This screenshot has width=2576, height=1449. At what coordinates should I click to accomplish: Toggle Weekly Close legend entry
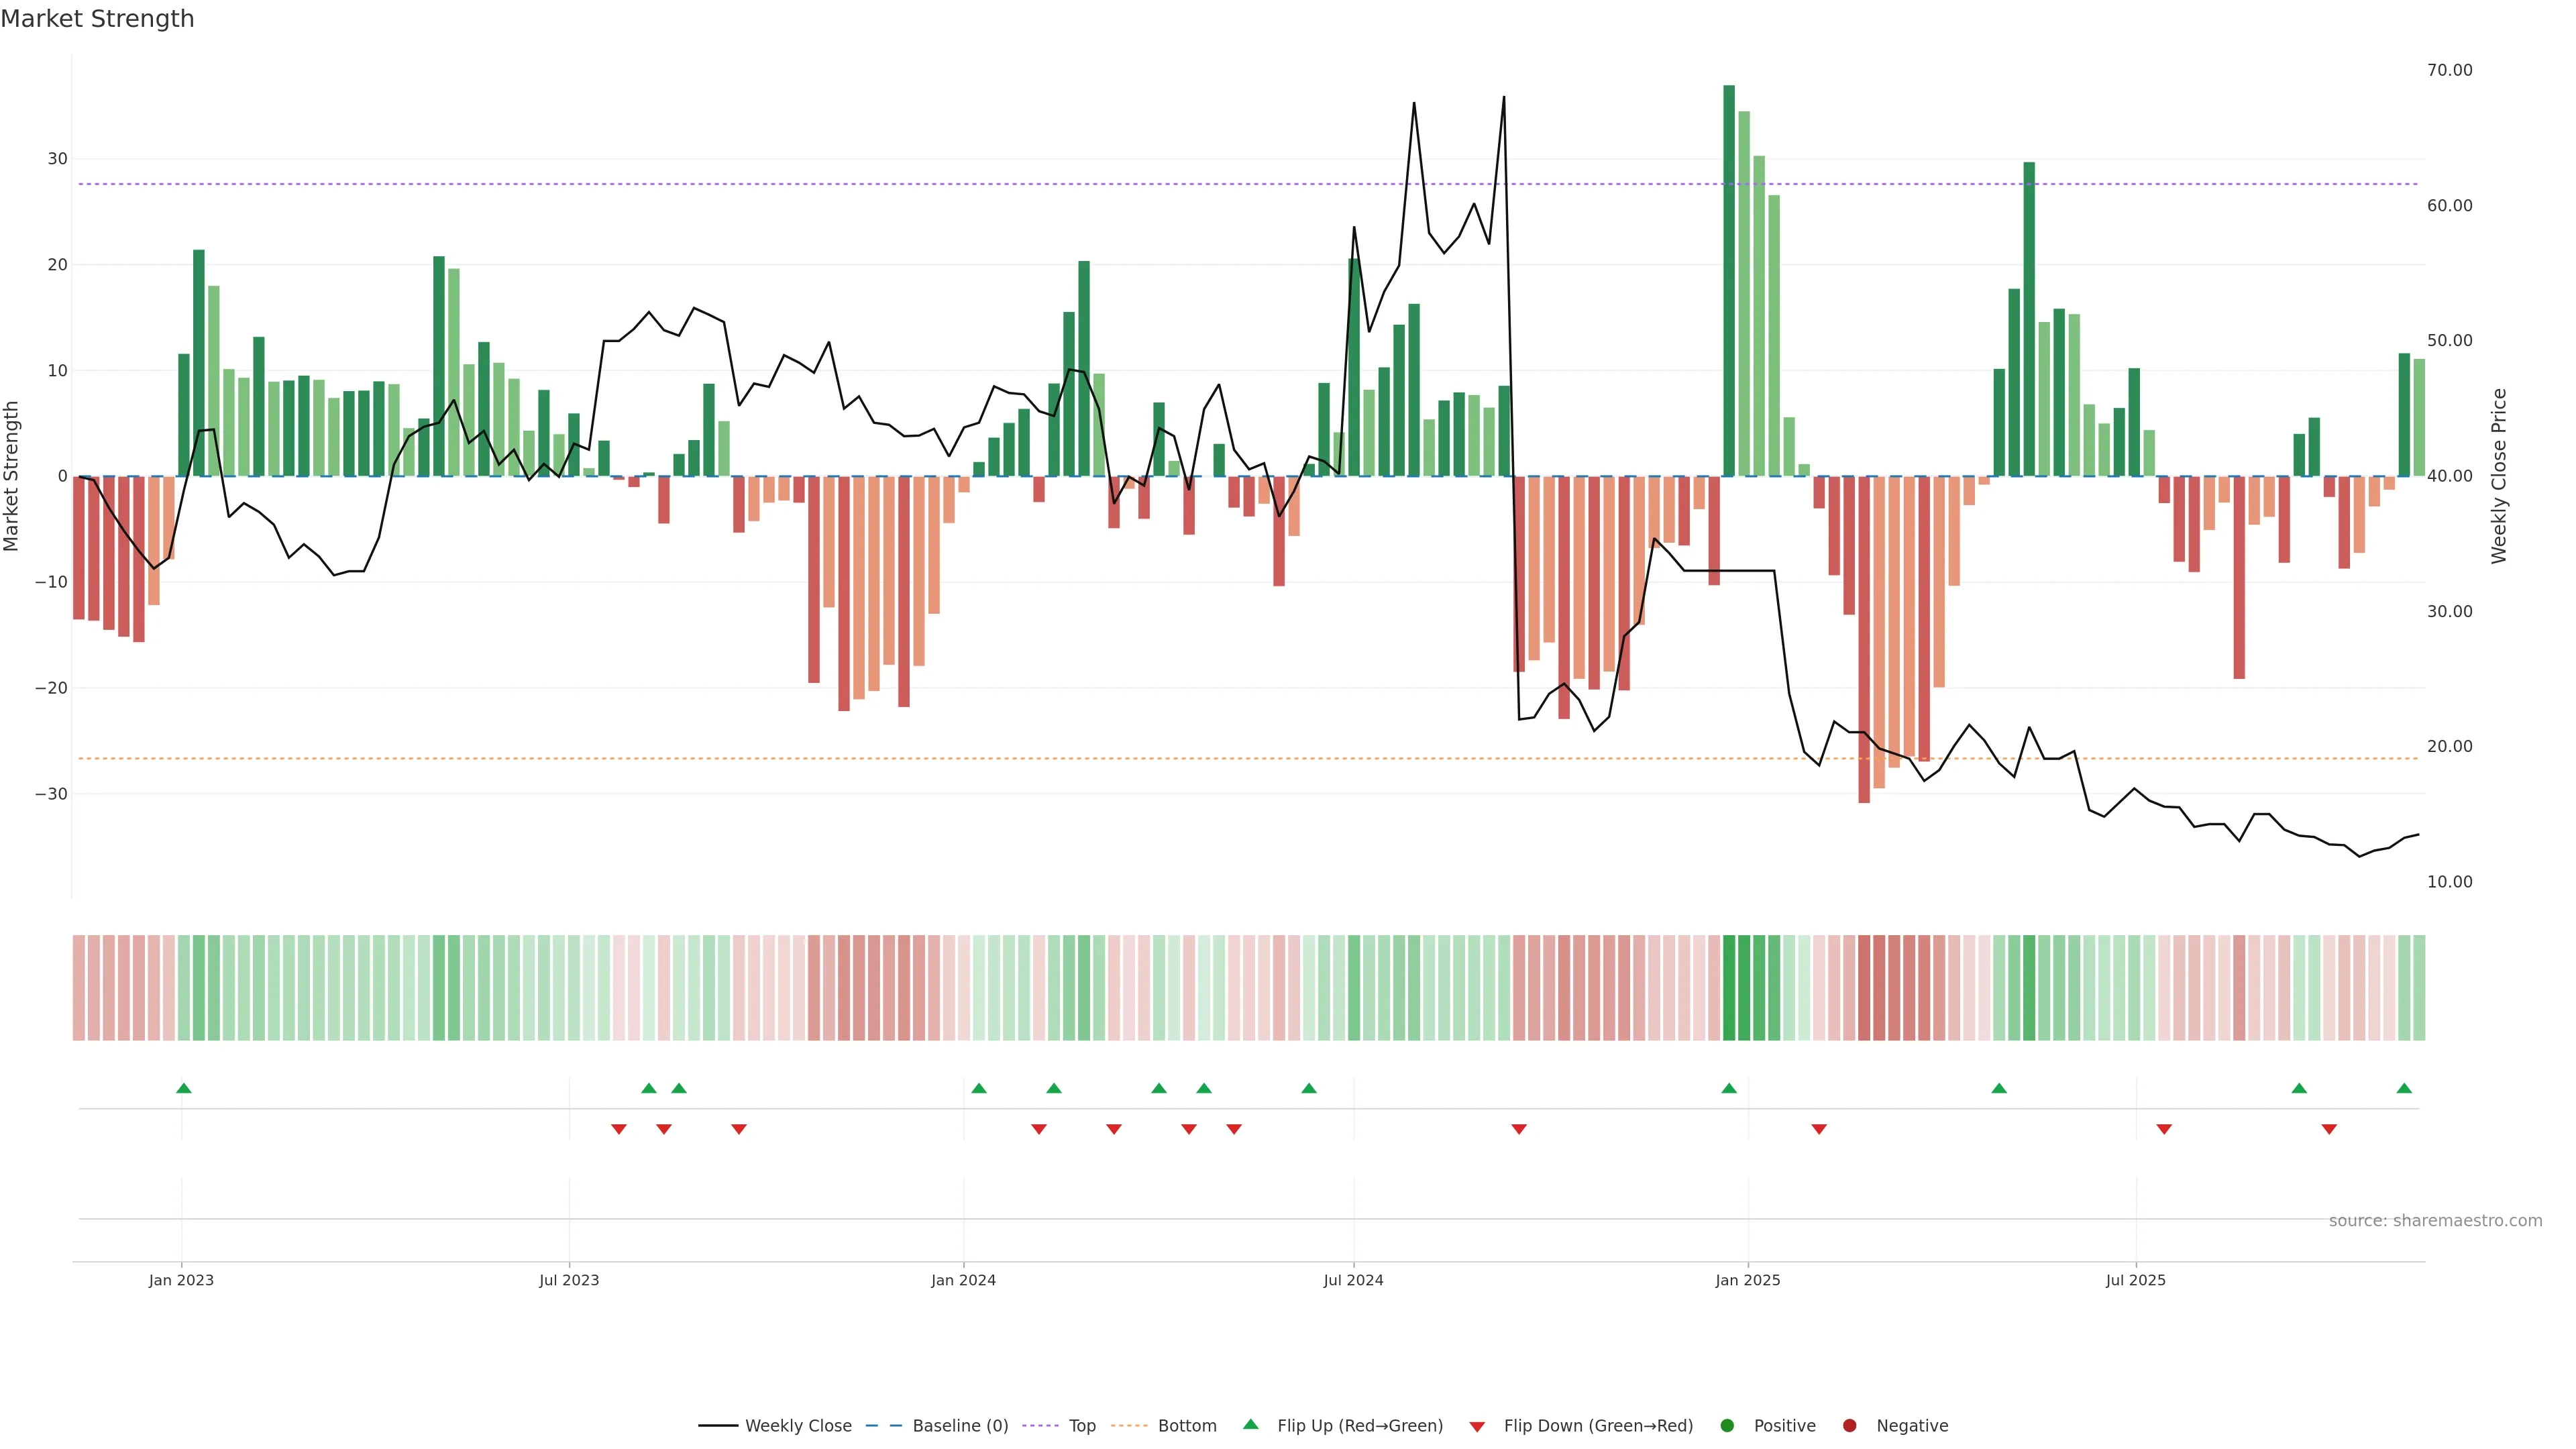pyautogui.click(x=775, y=1426)
